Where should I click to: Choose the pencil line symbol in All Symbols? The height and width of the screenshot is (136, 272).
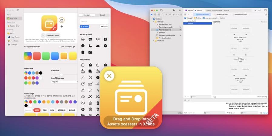[x=83, y=77]
